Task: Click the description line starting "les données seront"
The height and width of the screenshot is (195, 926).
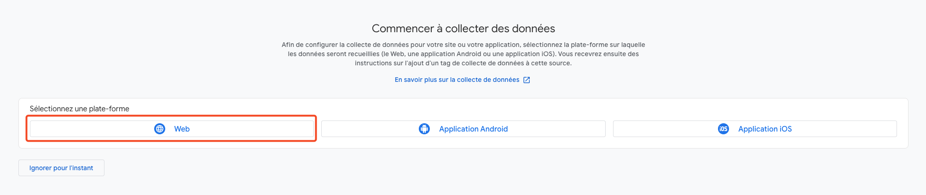Action: (x=463, y=54)
